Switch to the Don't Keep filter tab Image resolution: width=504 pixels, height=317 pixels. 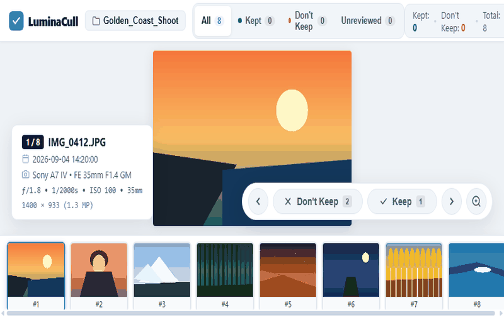coord(307,21)
